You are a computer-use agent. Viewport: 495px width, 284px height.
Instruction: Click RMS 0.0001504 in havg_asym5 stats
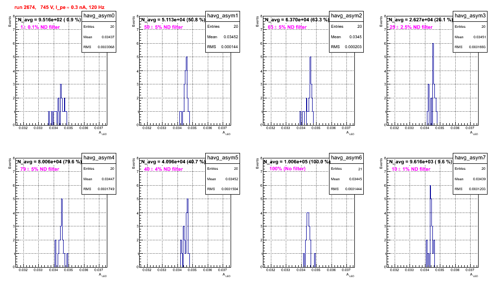coord(223,189)
